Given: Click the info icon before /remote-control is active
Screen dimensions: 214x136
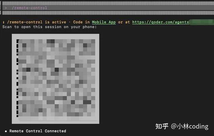Looking at the screenshot, I should pos(4,22).
